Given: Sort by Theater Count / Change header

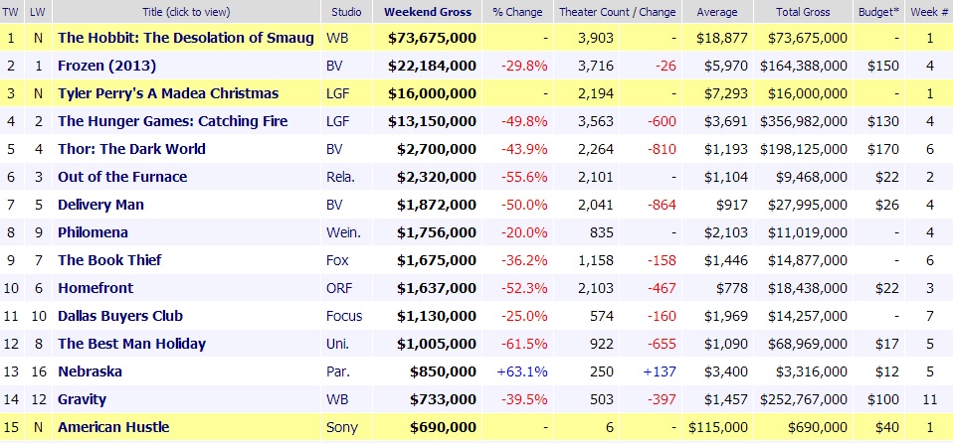Looking at the screenshot, I should click(x=617, y=12).
